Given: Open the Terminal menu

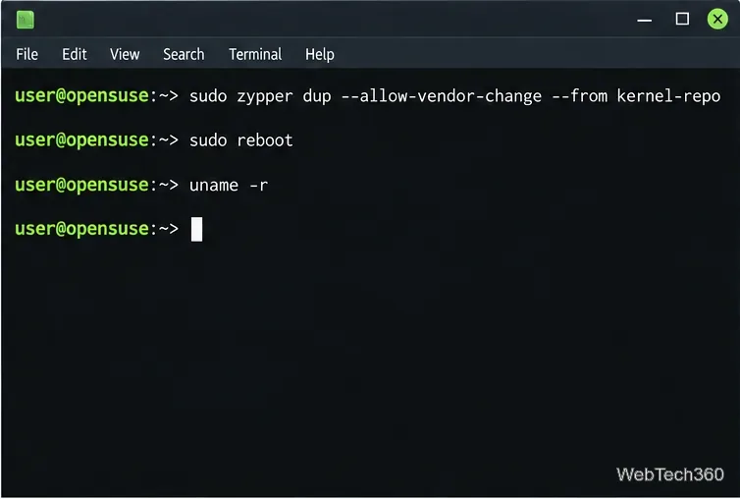Looking at the screenshot, I should tap(255, 54).
